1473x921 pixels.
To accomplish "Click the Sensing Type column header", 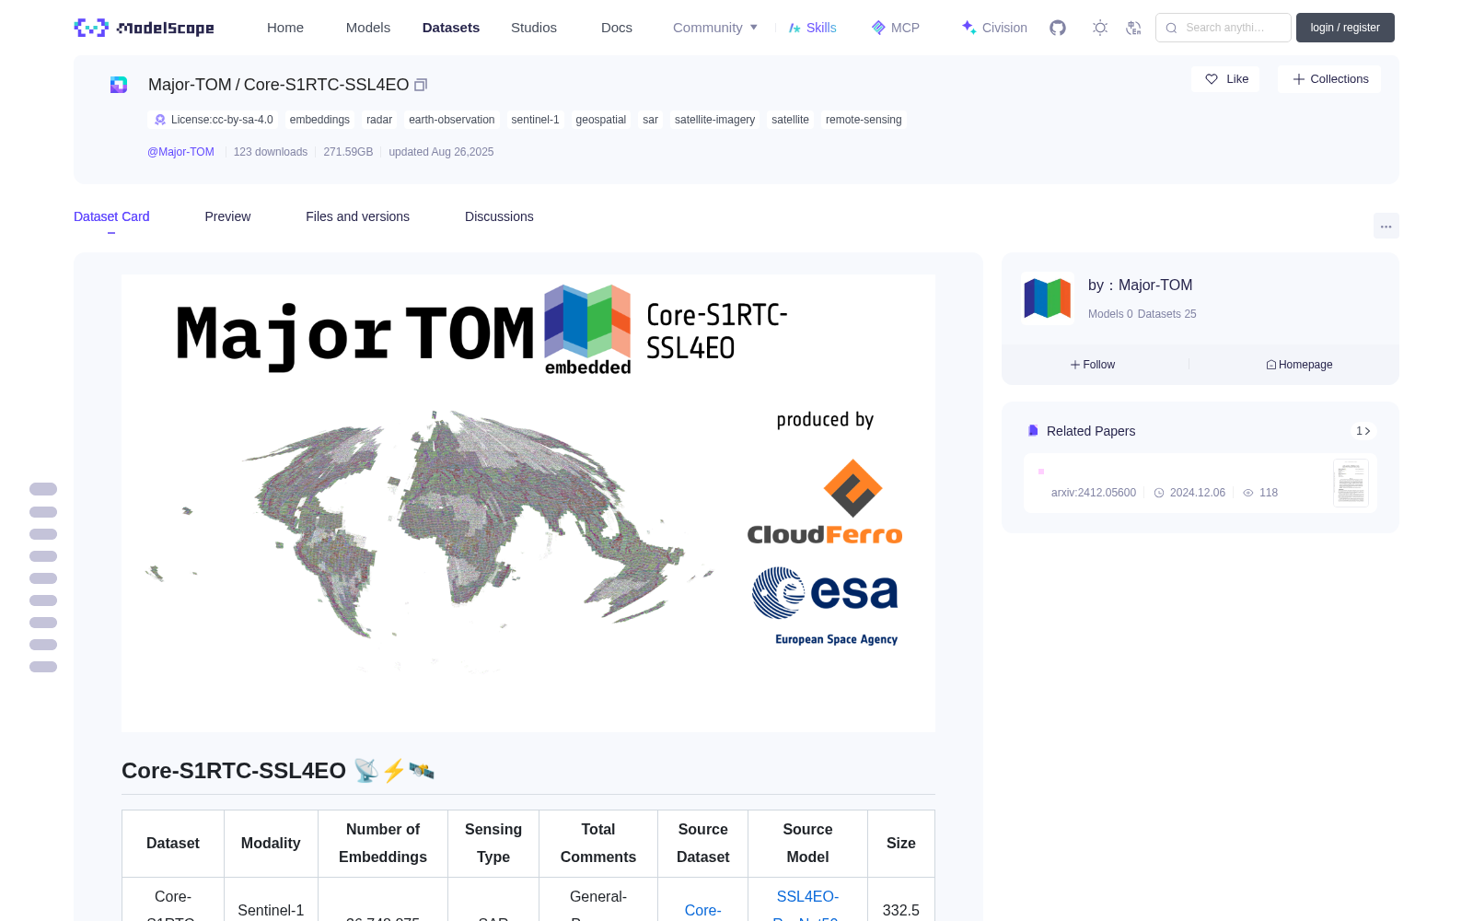I will coord(493,844).
